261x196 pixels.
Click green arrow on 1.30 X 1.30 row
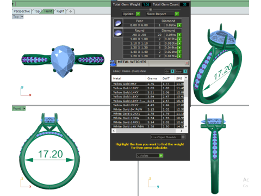coord(179,47)
